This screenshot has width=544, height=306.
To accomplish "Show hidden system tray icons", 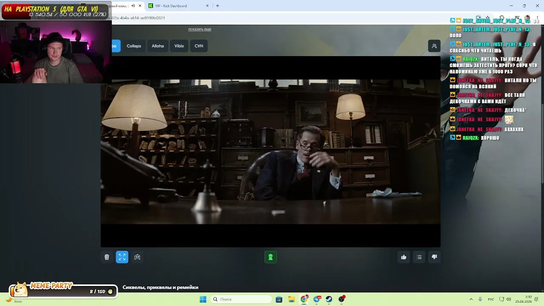I will click(471, 299).
